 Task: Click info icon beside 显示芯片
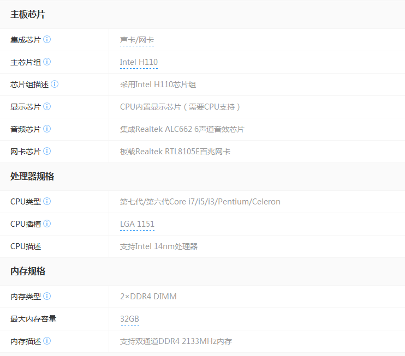click(x=47, y=106)
